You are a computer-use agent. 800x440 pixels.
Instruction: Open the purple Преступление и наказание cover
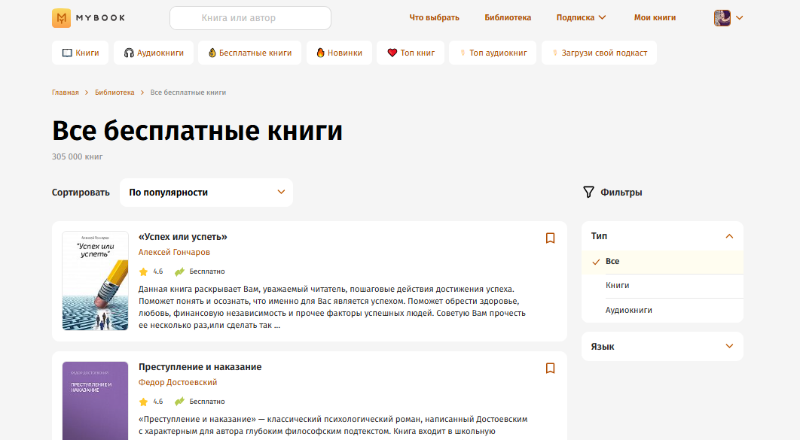click(96, 401)
